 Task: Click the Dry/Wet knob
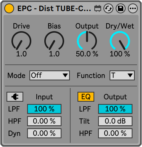click(x=120, y=41)
